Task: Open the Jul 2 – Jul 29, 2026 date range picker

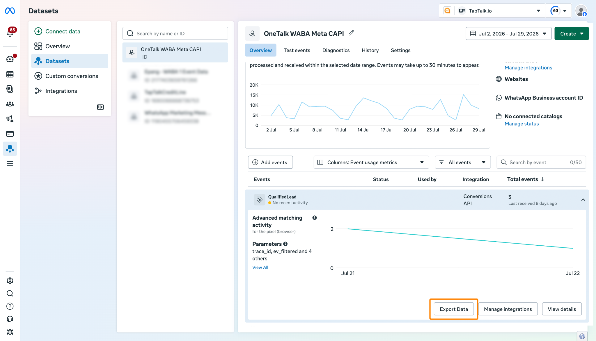Action: coord(509,34)
